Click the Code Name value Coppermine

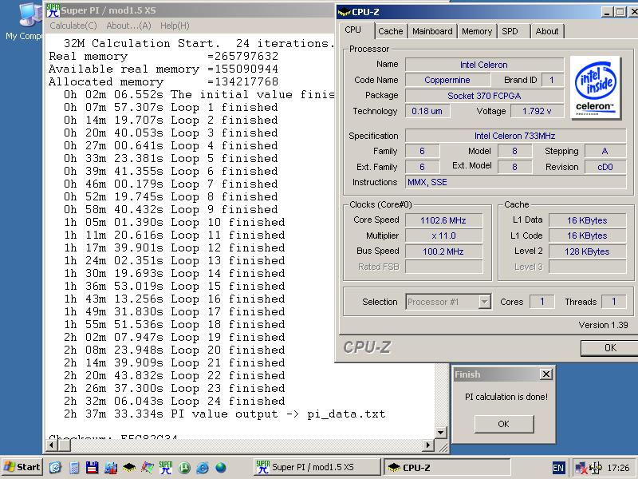coord(447,81)
